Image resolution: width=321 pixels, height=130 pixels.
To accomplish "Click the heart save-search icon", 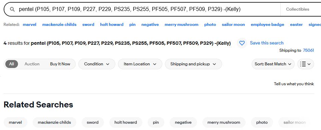I will (242, 43).
